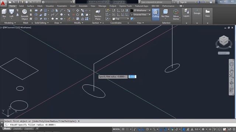
Task: Select the Rectangle draw tool
Action: (57, 19)
